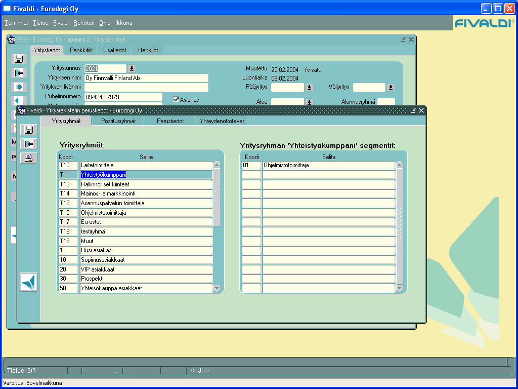Click segment code 01 cell

pyautogui.click(x=252, y=165)
